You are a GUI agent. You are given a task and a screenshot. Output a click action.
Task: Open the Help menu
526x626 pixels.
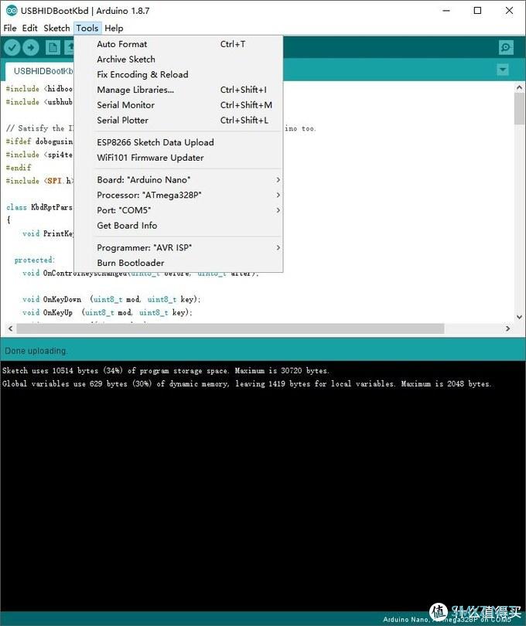point(114,28)
